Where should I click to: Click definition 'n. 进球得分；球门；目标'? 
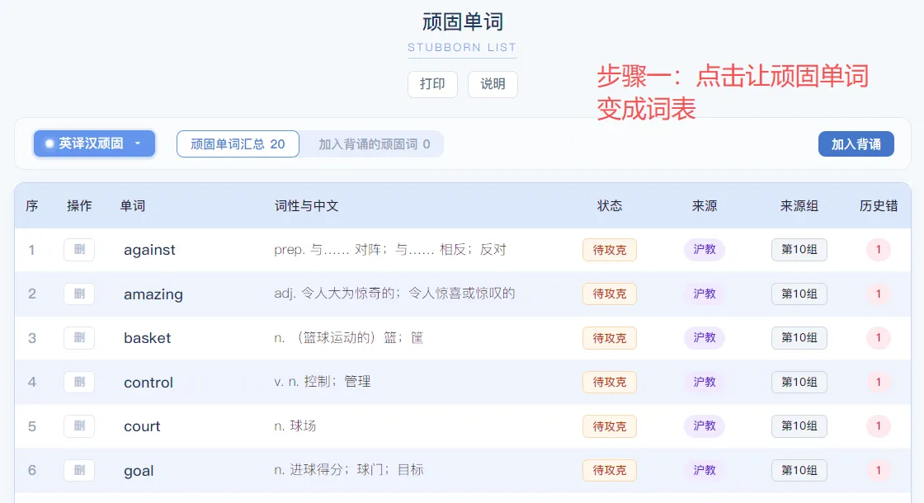(349, 470)
